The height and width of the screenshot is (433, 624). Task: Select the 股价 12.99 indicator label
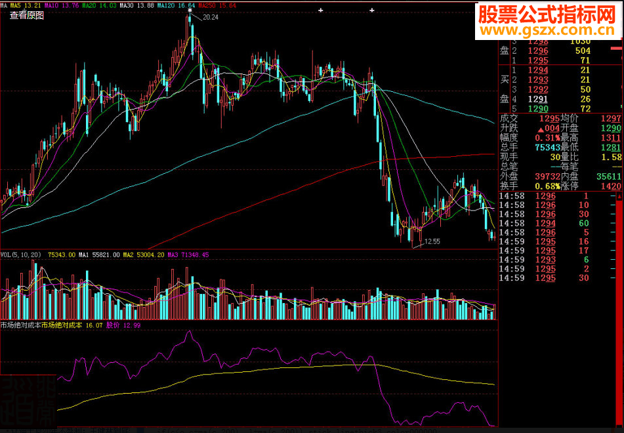tap(123, 325)
